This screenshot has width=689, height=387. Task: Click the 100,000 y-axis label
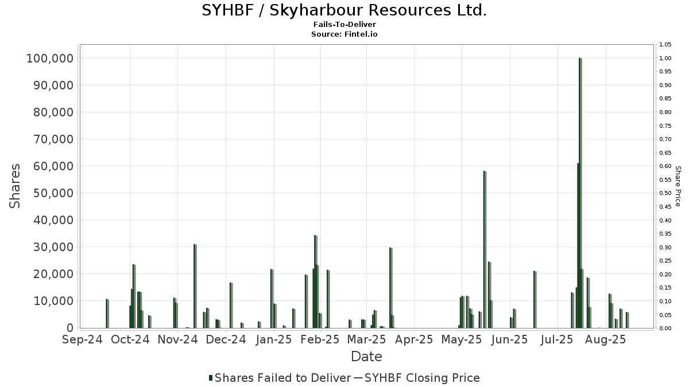(x=49, y=58)
